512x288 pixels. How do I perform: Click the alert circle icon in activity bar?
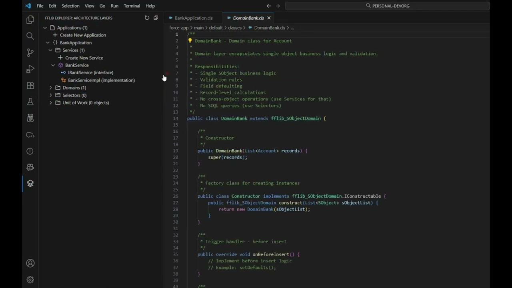click(30, 151)
